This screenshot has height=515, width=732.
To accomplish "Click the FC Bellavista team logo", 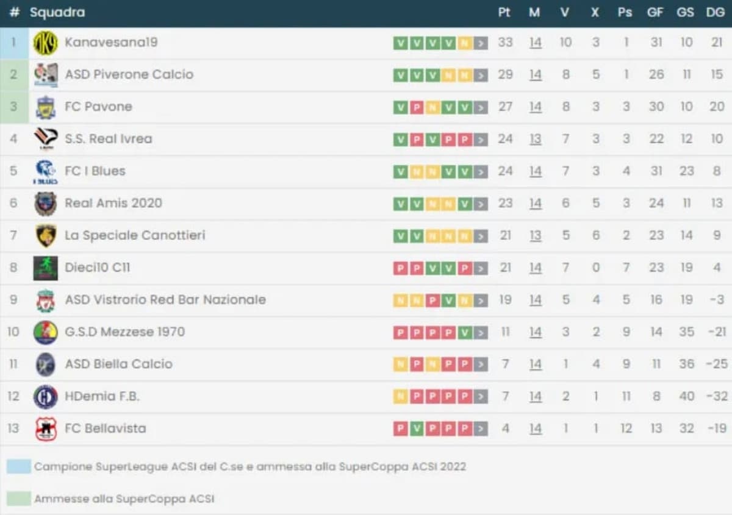I will (x=46, y=428).
